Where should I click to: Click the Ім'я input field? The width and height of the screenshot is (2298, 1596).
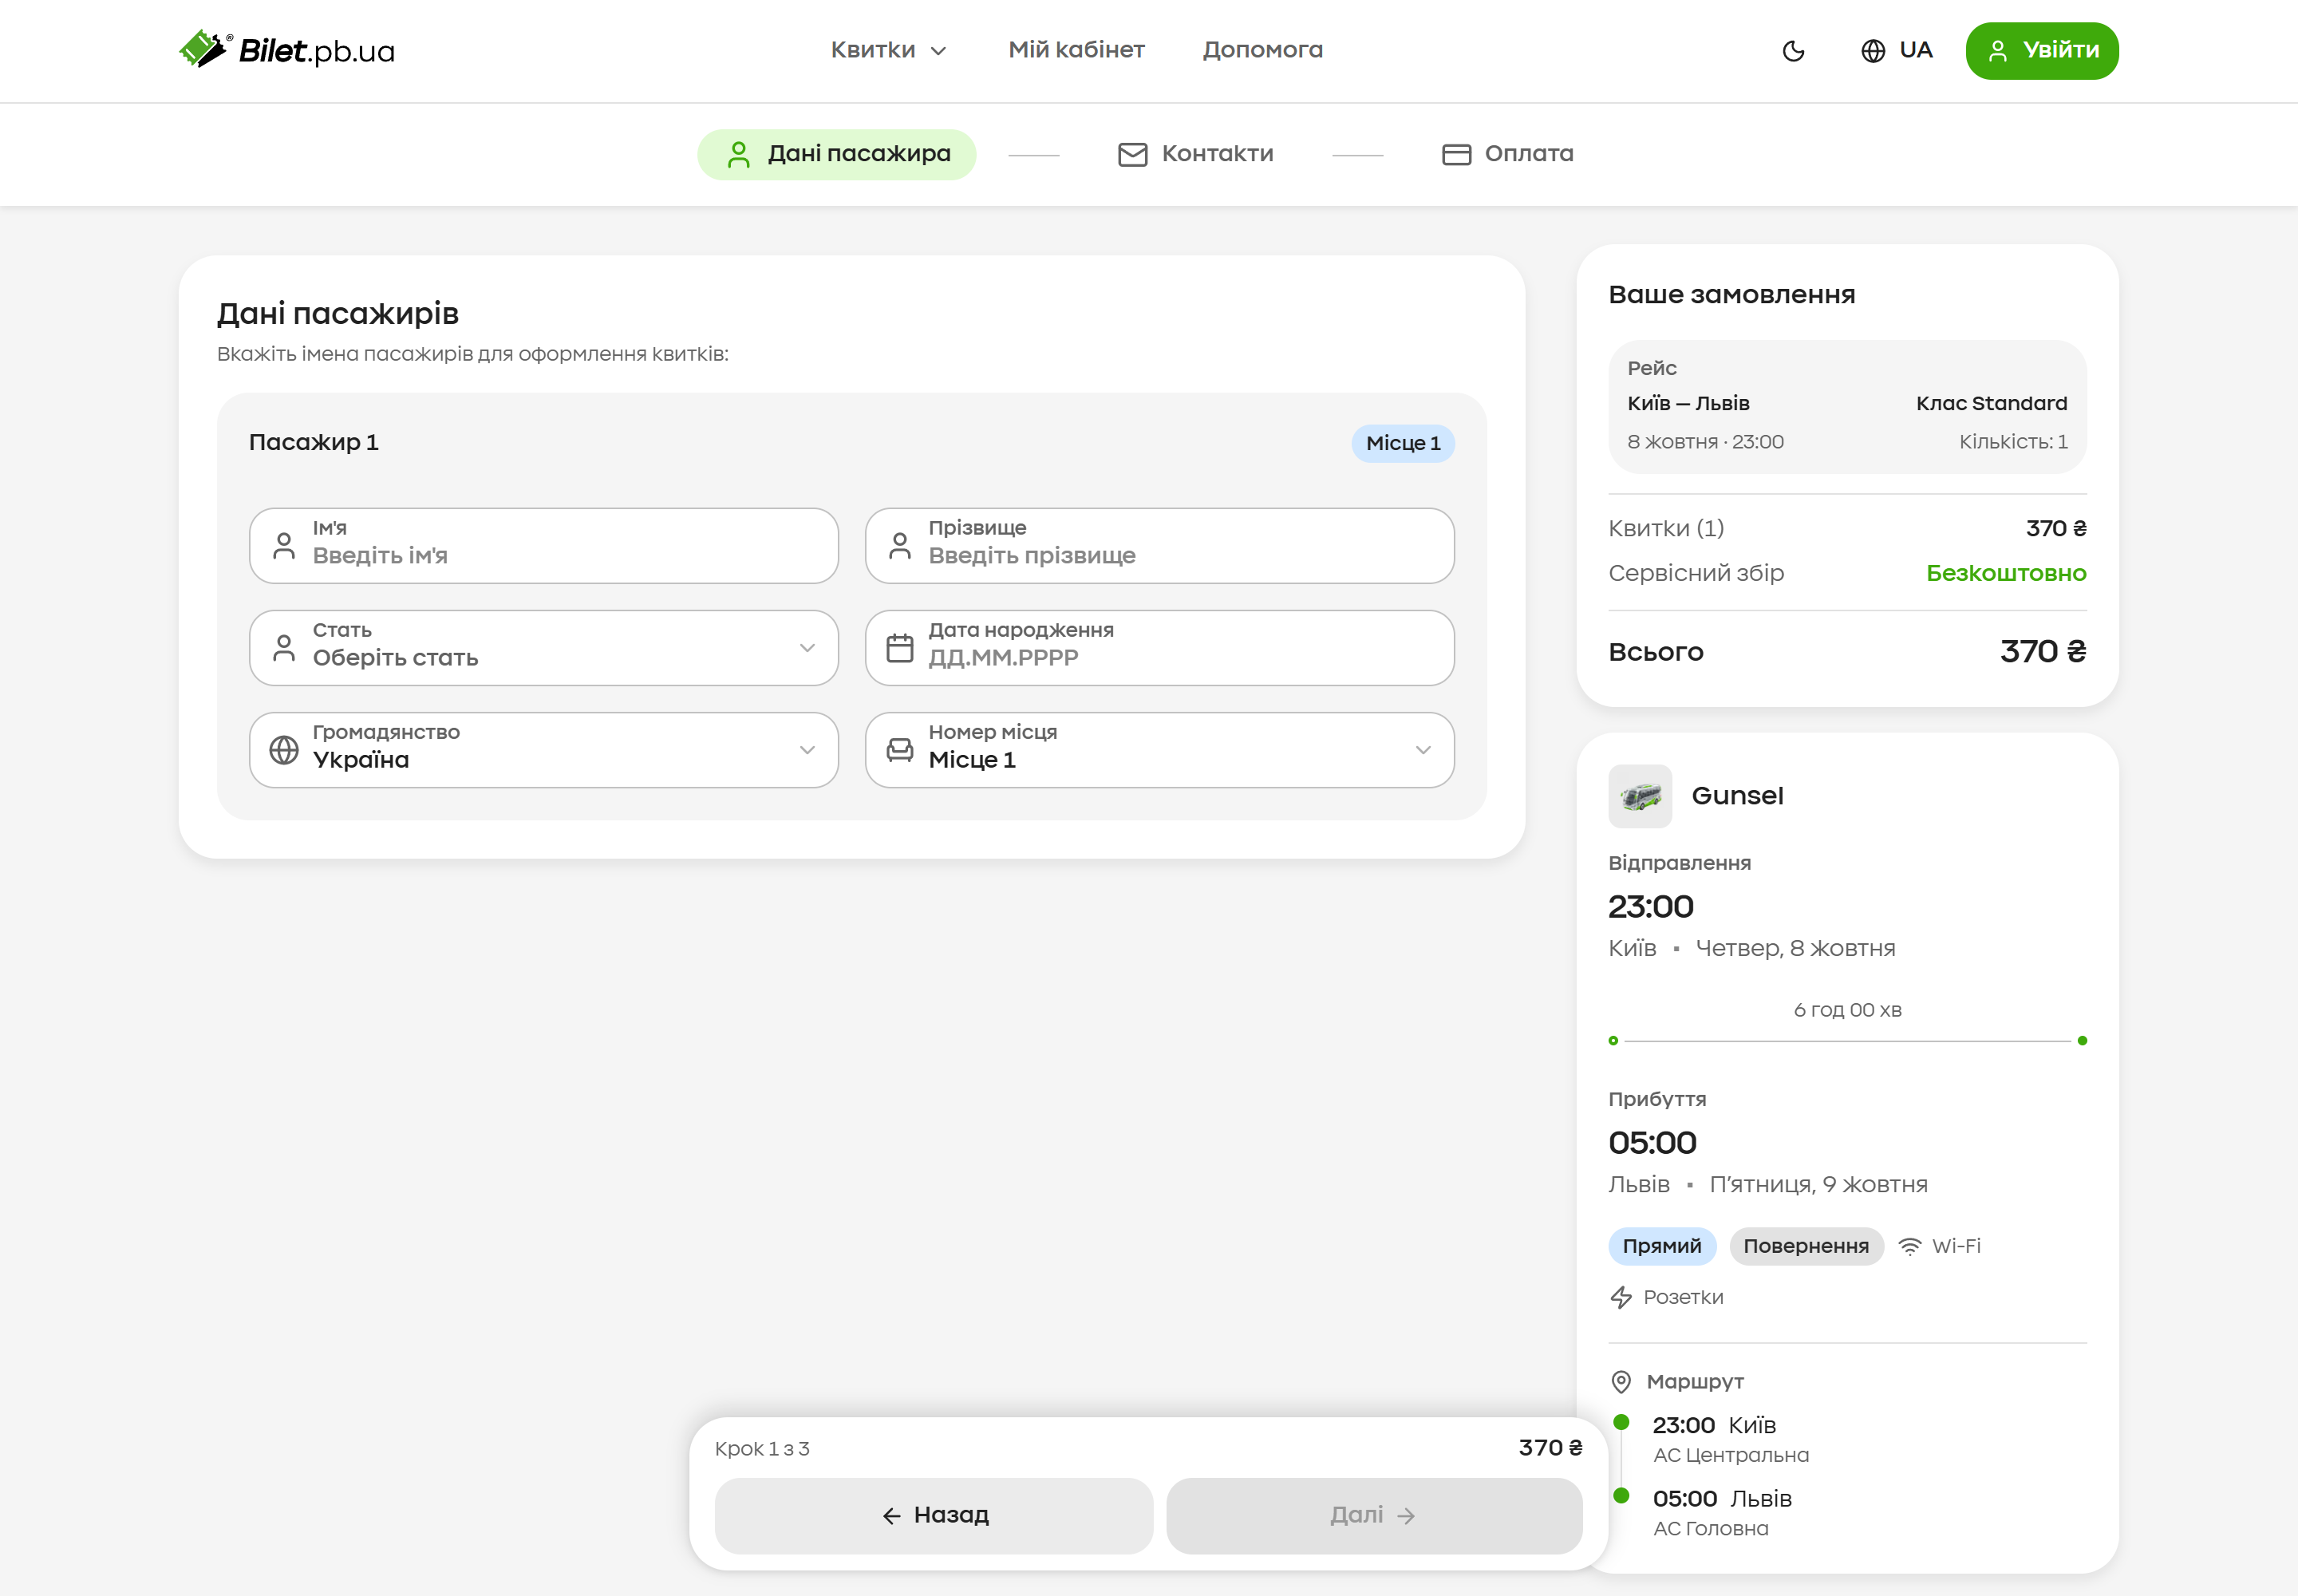pyautogui.click(x=543, y=546)
